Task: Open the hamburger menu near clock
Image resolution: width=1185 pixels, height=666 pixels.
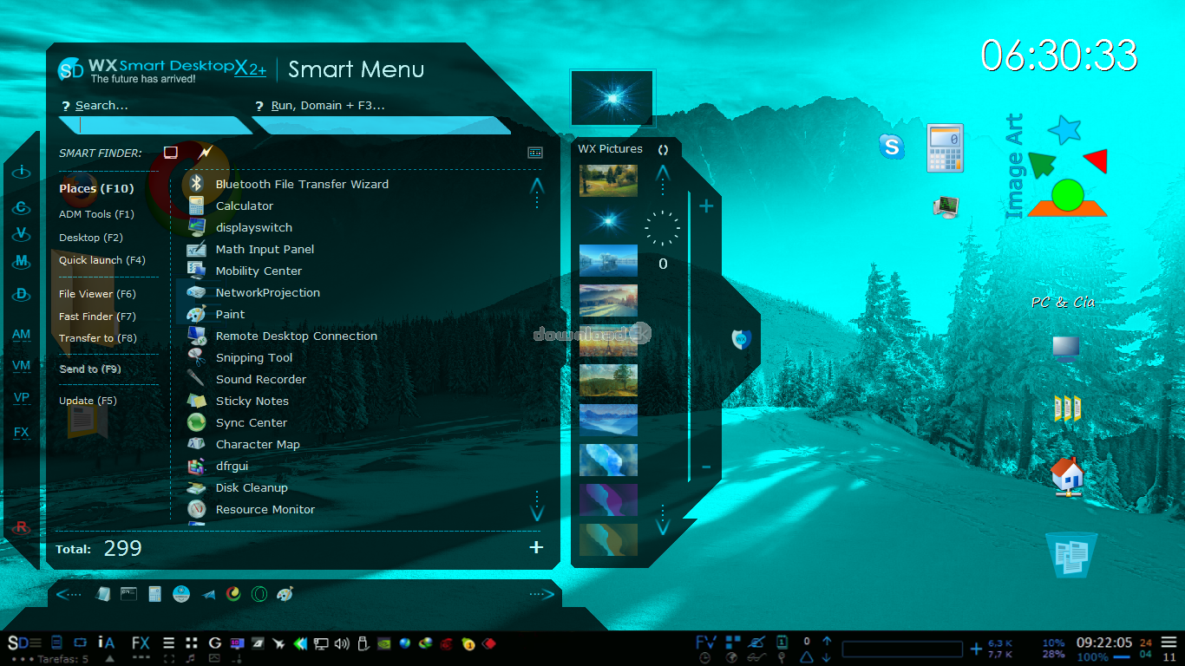Action: coord(1169,643)
